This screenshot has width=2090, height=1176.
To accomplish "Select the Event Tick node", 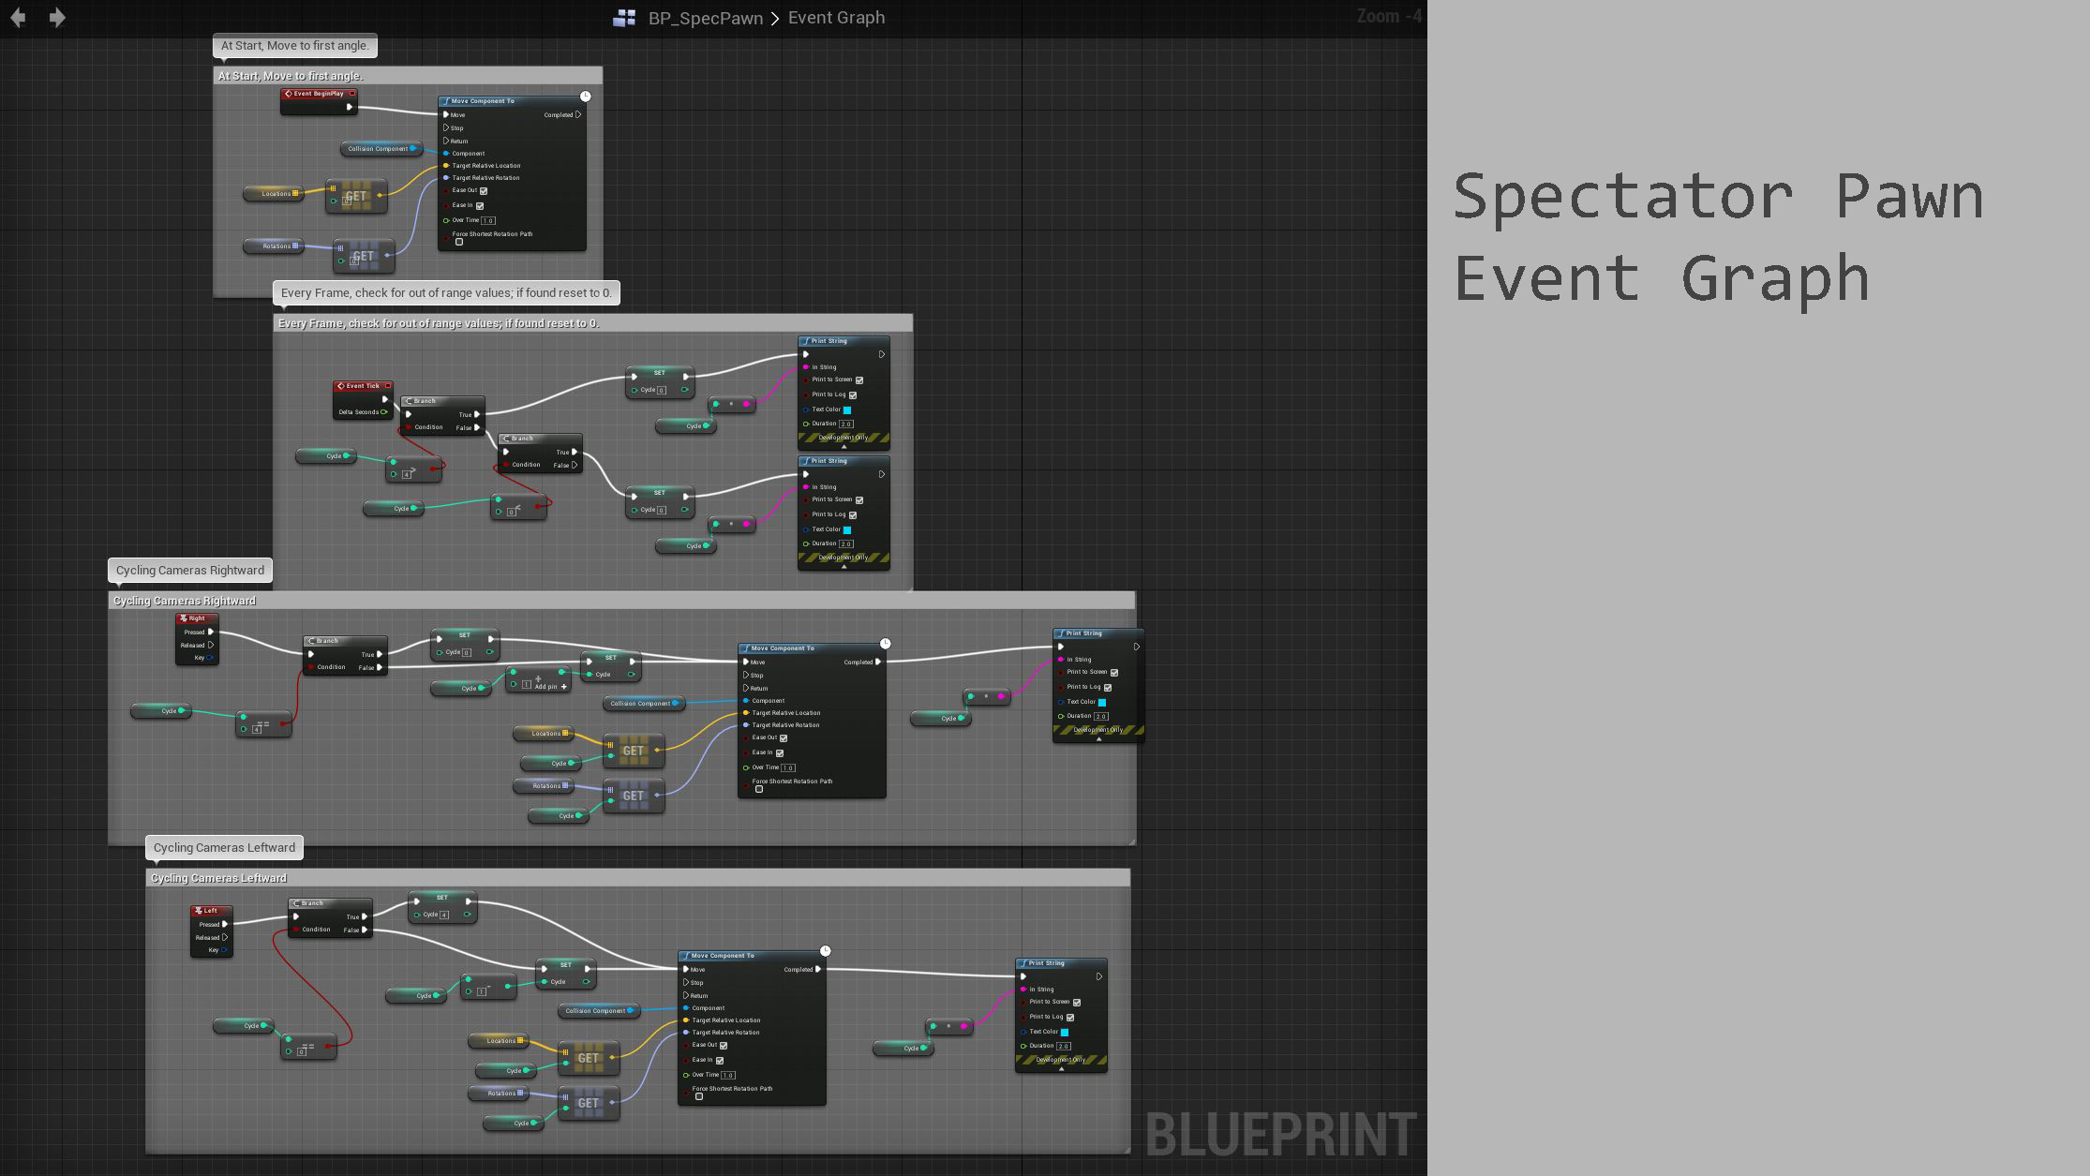I will coord(363,399).
